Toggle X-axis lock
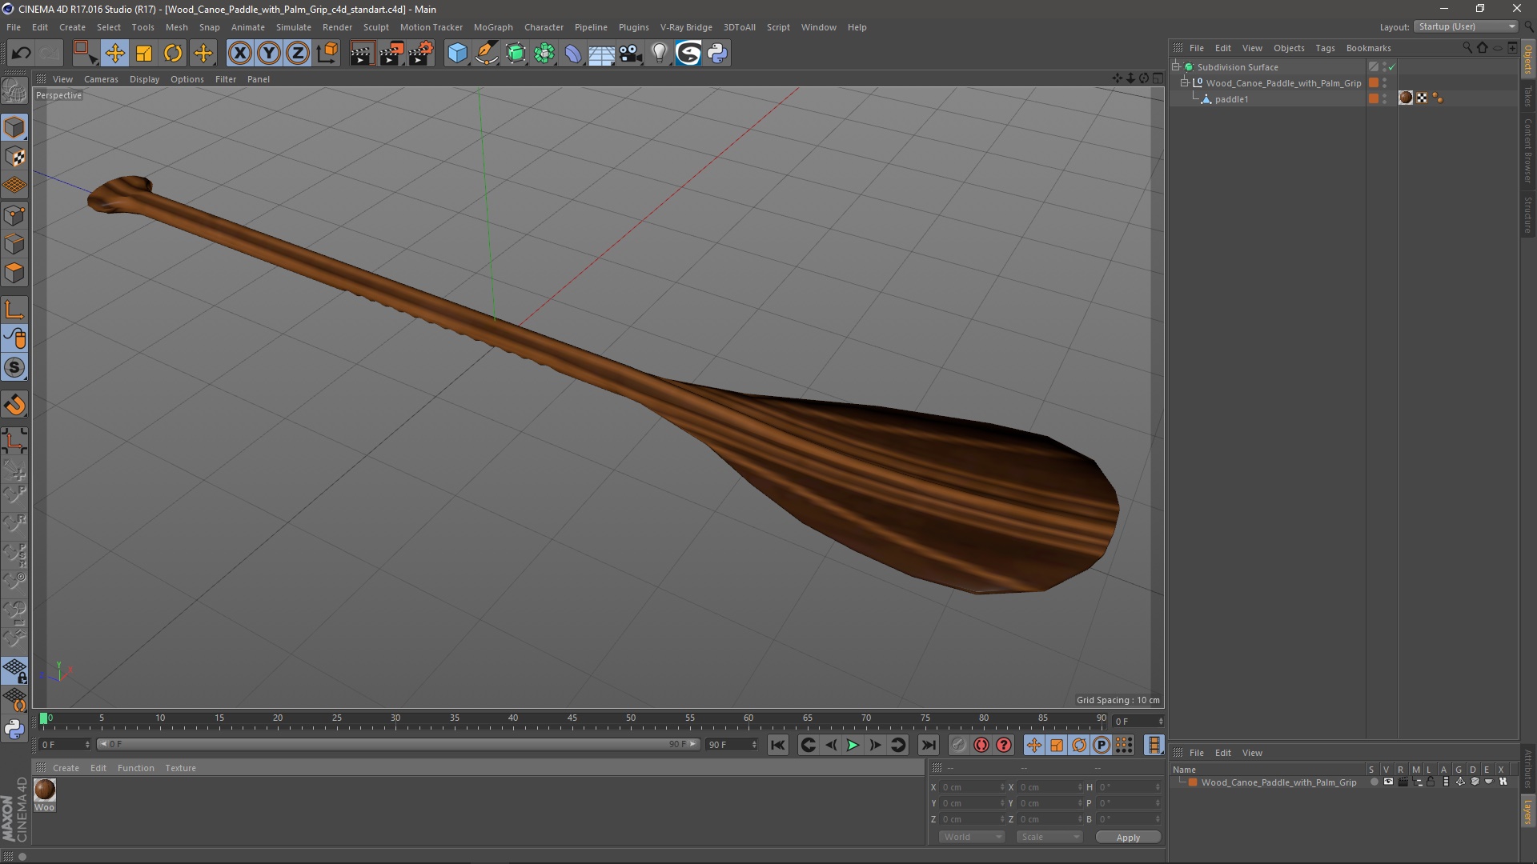The width and height of the screenshot is (1537, 864). pyautogui.click(x=239, y=54)
